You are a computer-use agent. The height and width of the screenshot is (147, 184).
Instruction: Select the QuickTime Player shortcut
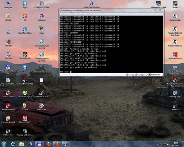pyautogui.click(x=25, y=30)
